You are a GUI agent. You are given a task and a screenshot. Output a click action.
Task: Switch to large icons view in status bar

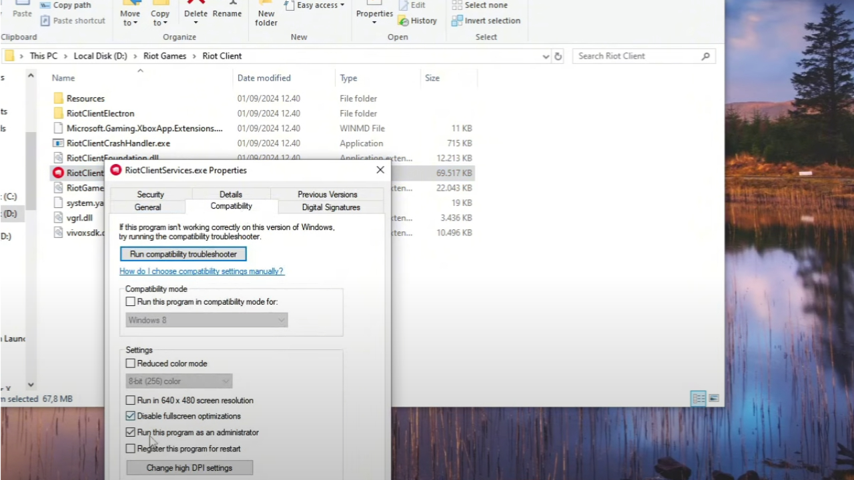pyautogui.click(x=714, y=399)
